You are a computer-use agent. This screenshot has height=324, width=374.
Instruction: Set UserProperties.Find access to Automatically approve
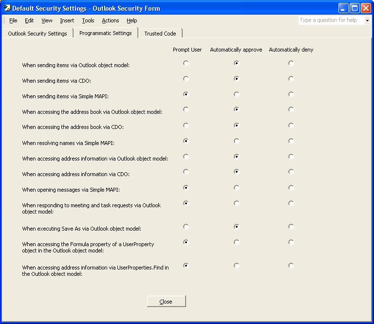tap(236, 266)
